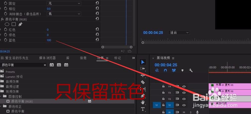This screenshot has height=114, width=251.
Task: Reset 消除锯齿 parameter
Action: (x=97, y=14)
